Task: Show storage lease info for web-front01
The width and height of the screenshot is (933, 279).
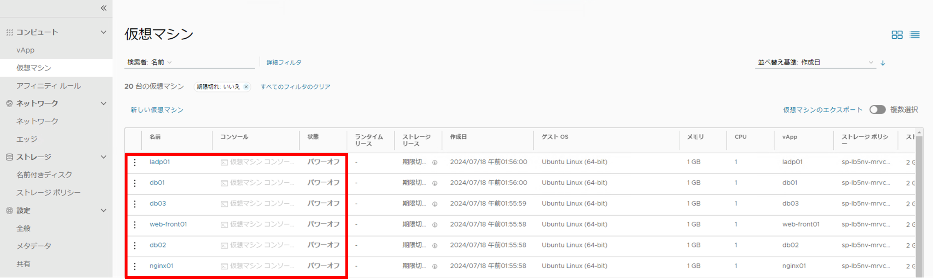Action: (x=435, y=225)
